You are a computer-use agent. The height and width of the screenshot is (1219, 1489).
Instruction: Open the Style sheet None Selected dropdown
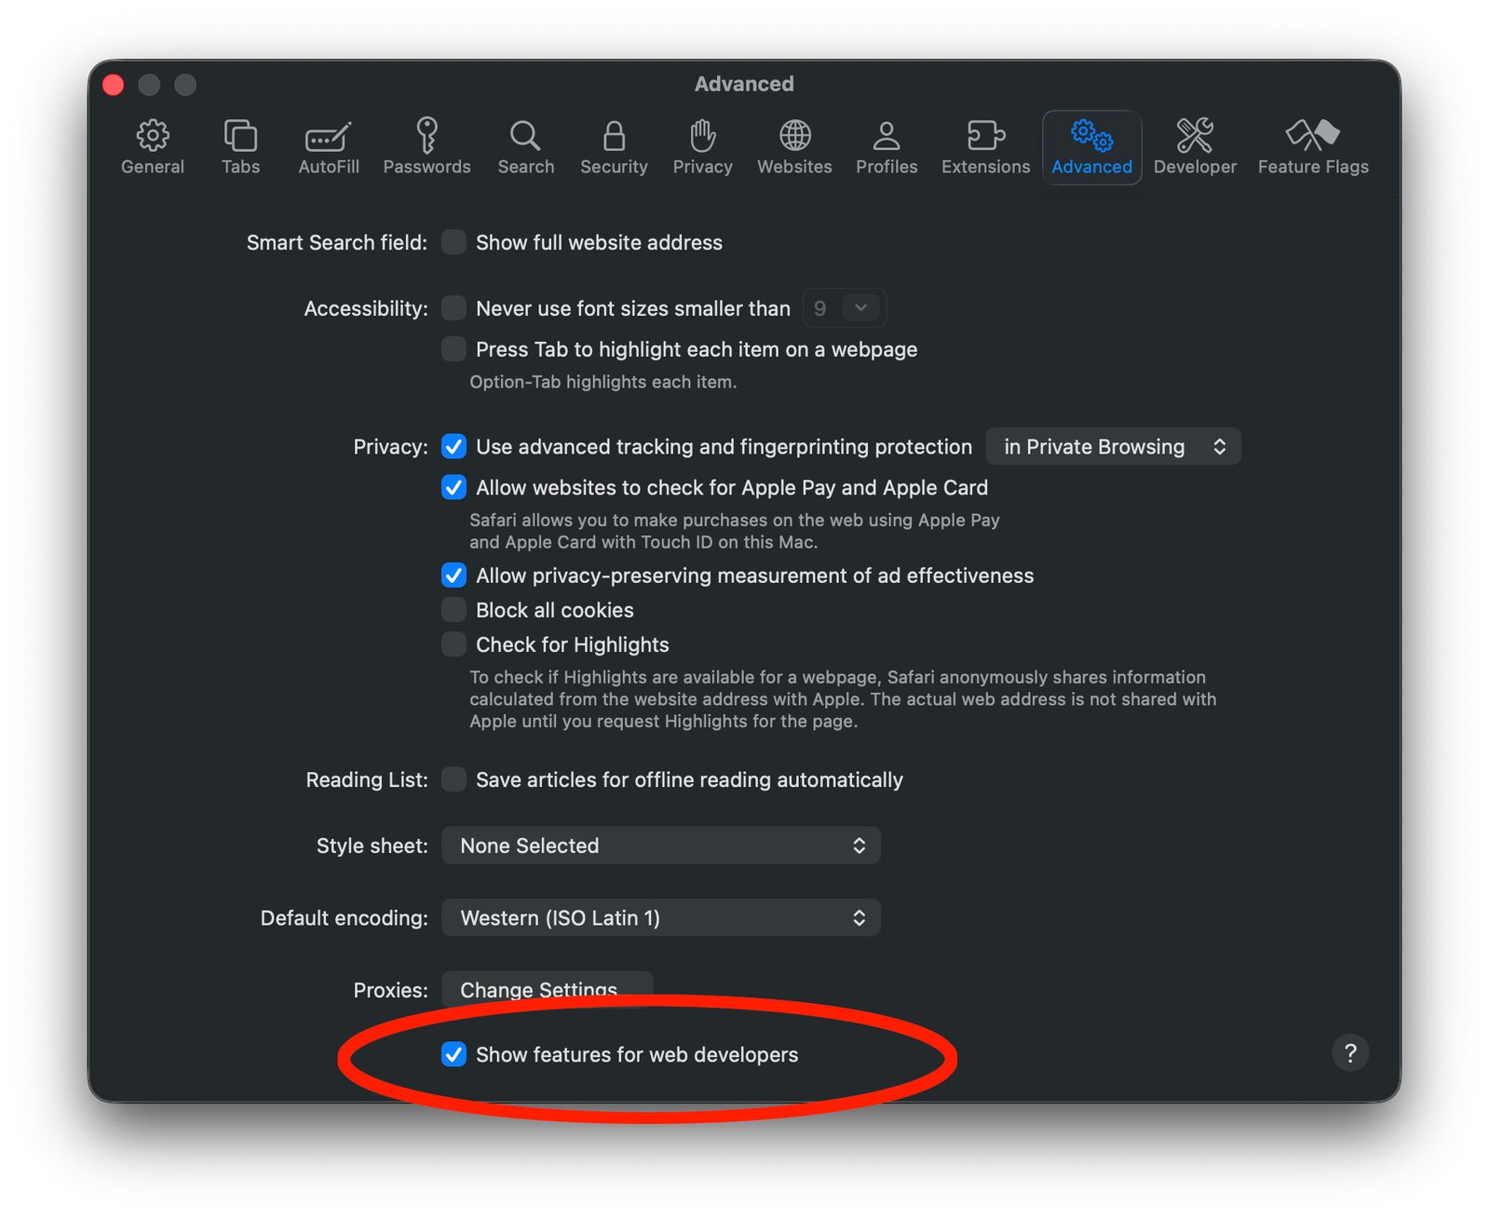[x=660, y=846]
